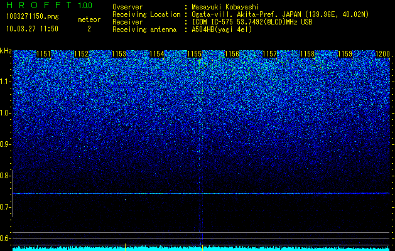This screenshot has width=395, height=251.
Task: Click the 1158 time marker
Action: 308,54
